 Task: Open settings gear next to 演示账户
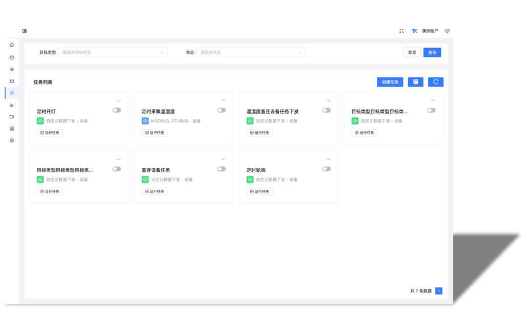447,31
